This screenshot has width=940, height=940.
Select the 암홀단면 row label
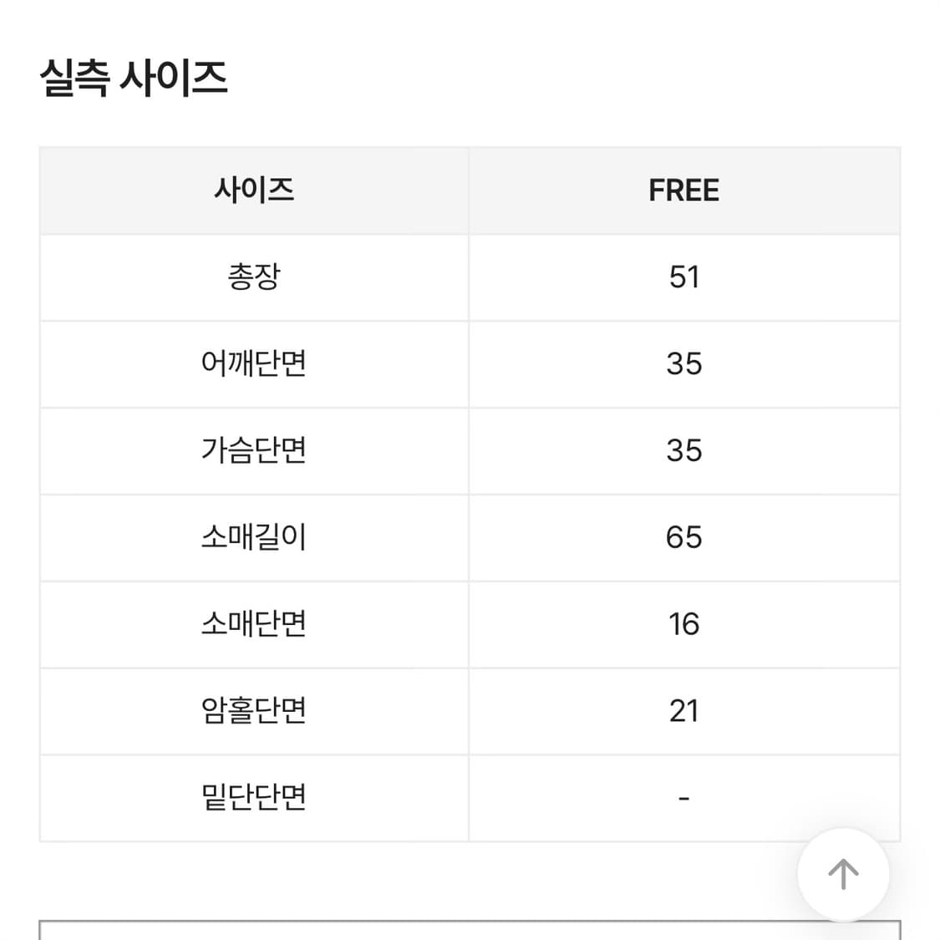253,711
